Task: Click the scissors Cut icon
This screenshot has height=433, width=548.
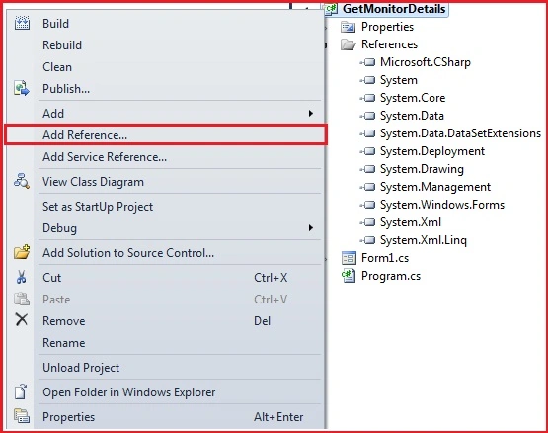Action: 22,277
